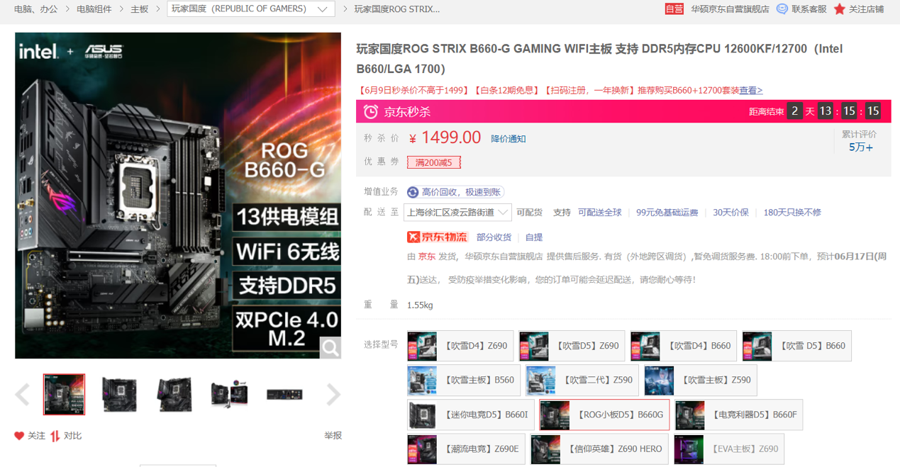Choose model 【ROG小板D5】B660G
The width and height of the screenshot is (900, 467).
[x=604, y=415]
